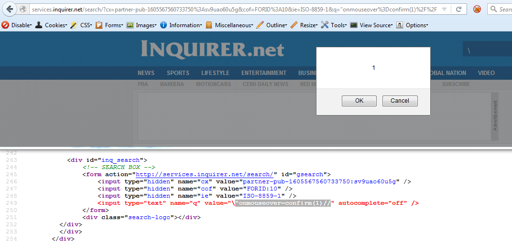Click the magnifier icon in search box
The width and height of the screenshot is (512, 243).
point(493,10)
